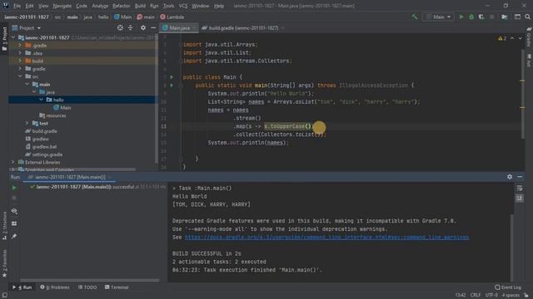Screen dimensions: 533x299
Task: Select settings.gradle in the project tree
Action: 44,154
